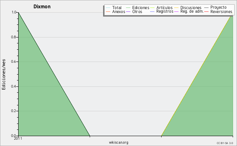Click the 0.4 y-axis tick label
237x146 pixels.
click(13, 86)
